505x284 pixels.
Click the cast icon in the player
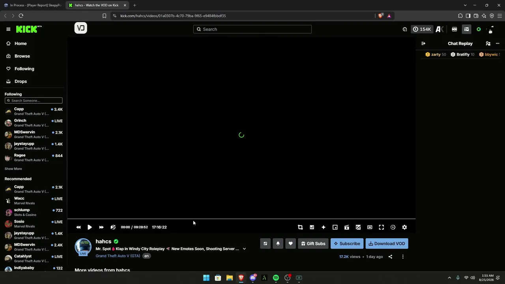click(347, 227)
